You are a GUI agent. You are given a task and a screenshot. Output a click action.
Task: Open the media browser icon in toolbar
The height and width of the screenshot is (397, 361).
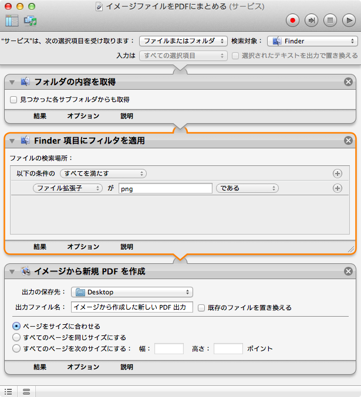coord(30,21)
